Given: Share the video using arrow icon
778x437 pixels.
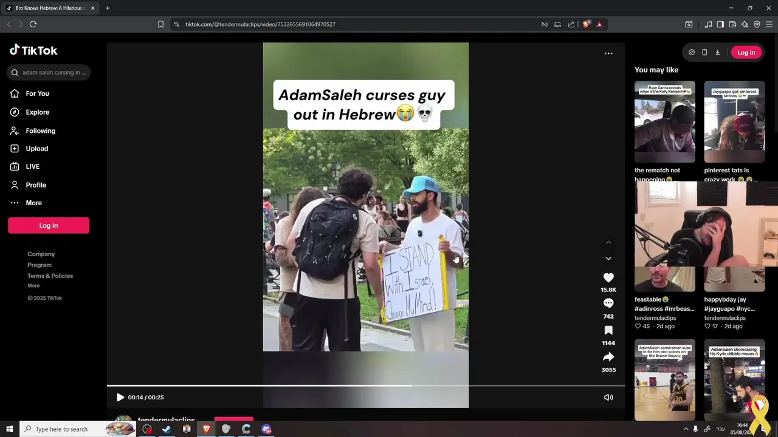Looking at the screenshot, I should [x=608, y=357].
